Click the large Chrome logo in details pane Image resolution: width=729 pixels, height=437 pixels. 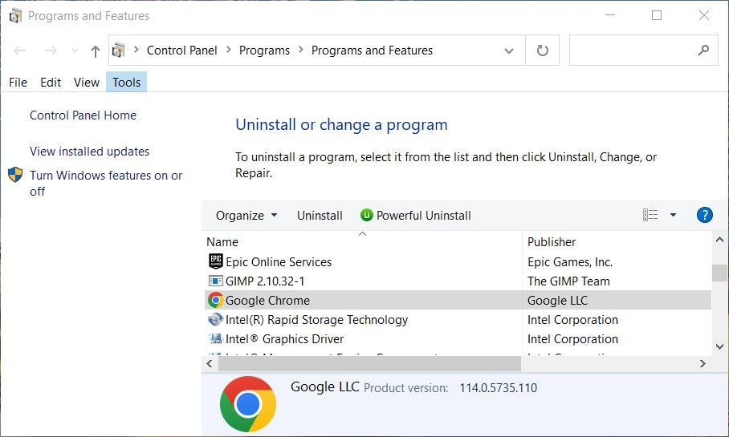point(248,404)
